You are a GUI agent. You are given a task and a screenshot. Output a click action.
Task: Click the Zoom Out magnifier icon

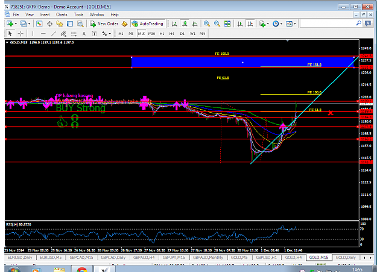tap(217, 24)
